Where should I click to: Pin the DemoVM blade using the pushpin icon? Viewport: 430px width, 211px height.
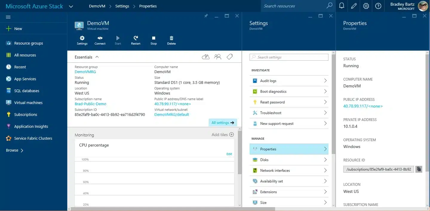(206, 16)
